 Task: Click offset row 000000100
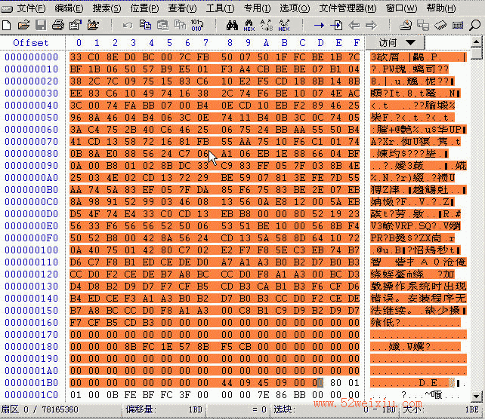pyautogui.click(x=31, y=250)
